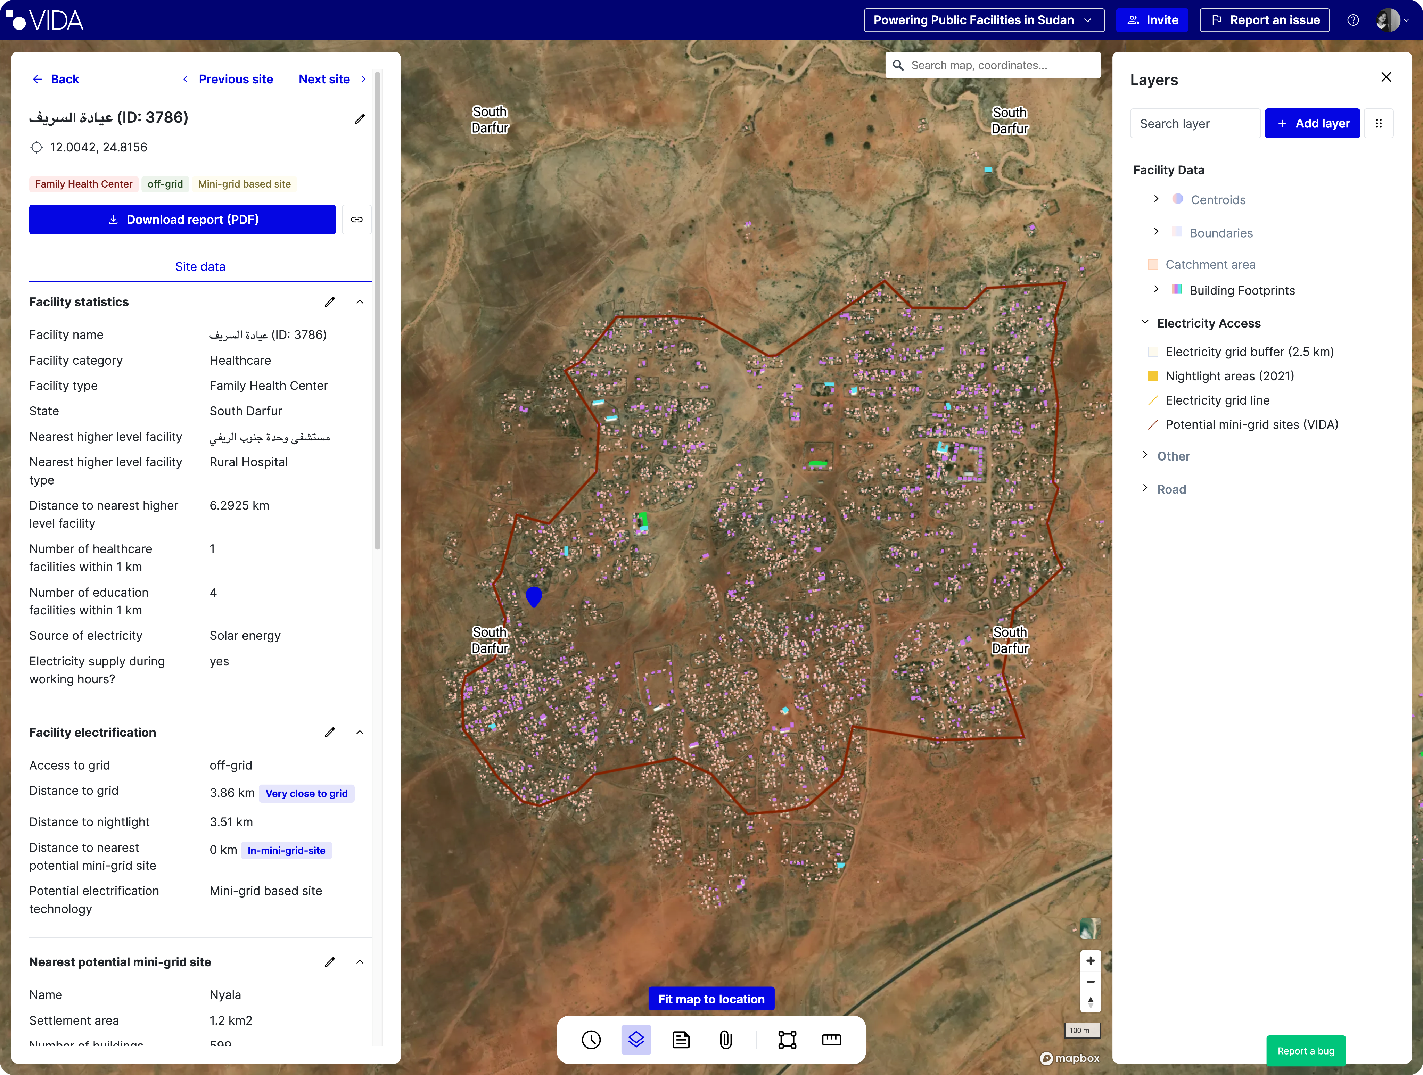
Task: Click Download report (PDF) button
Action: [182, 220]
